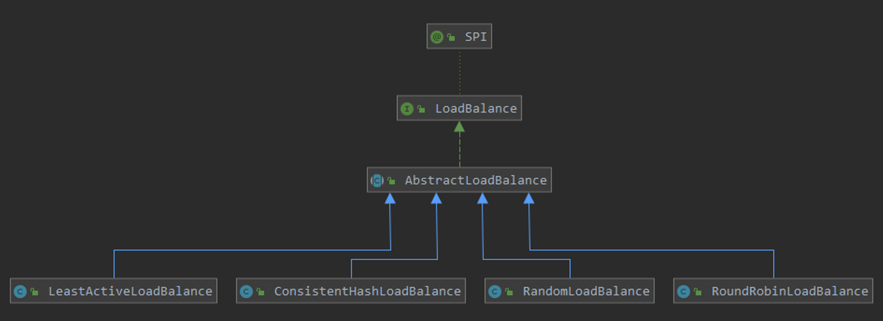Select the RandomLoadBalance class label

point(586,291)
